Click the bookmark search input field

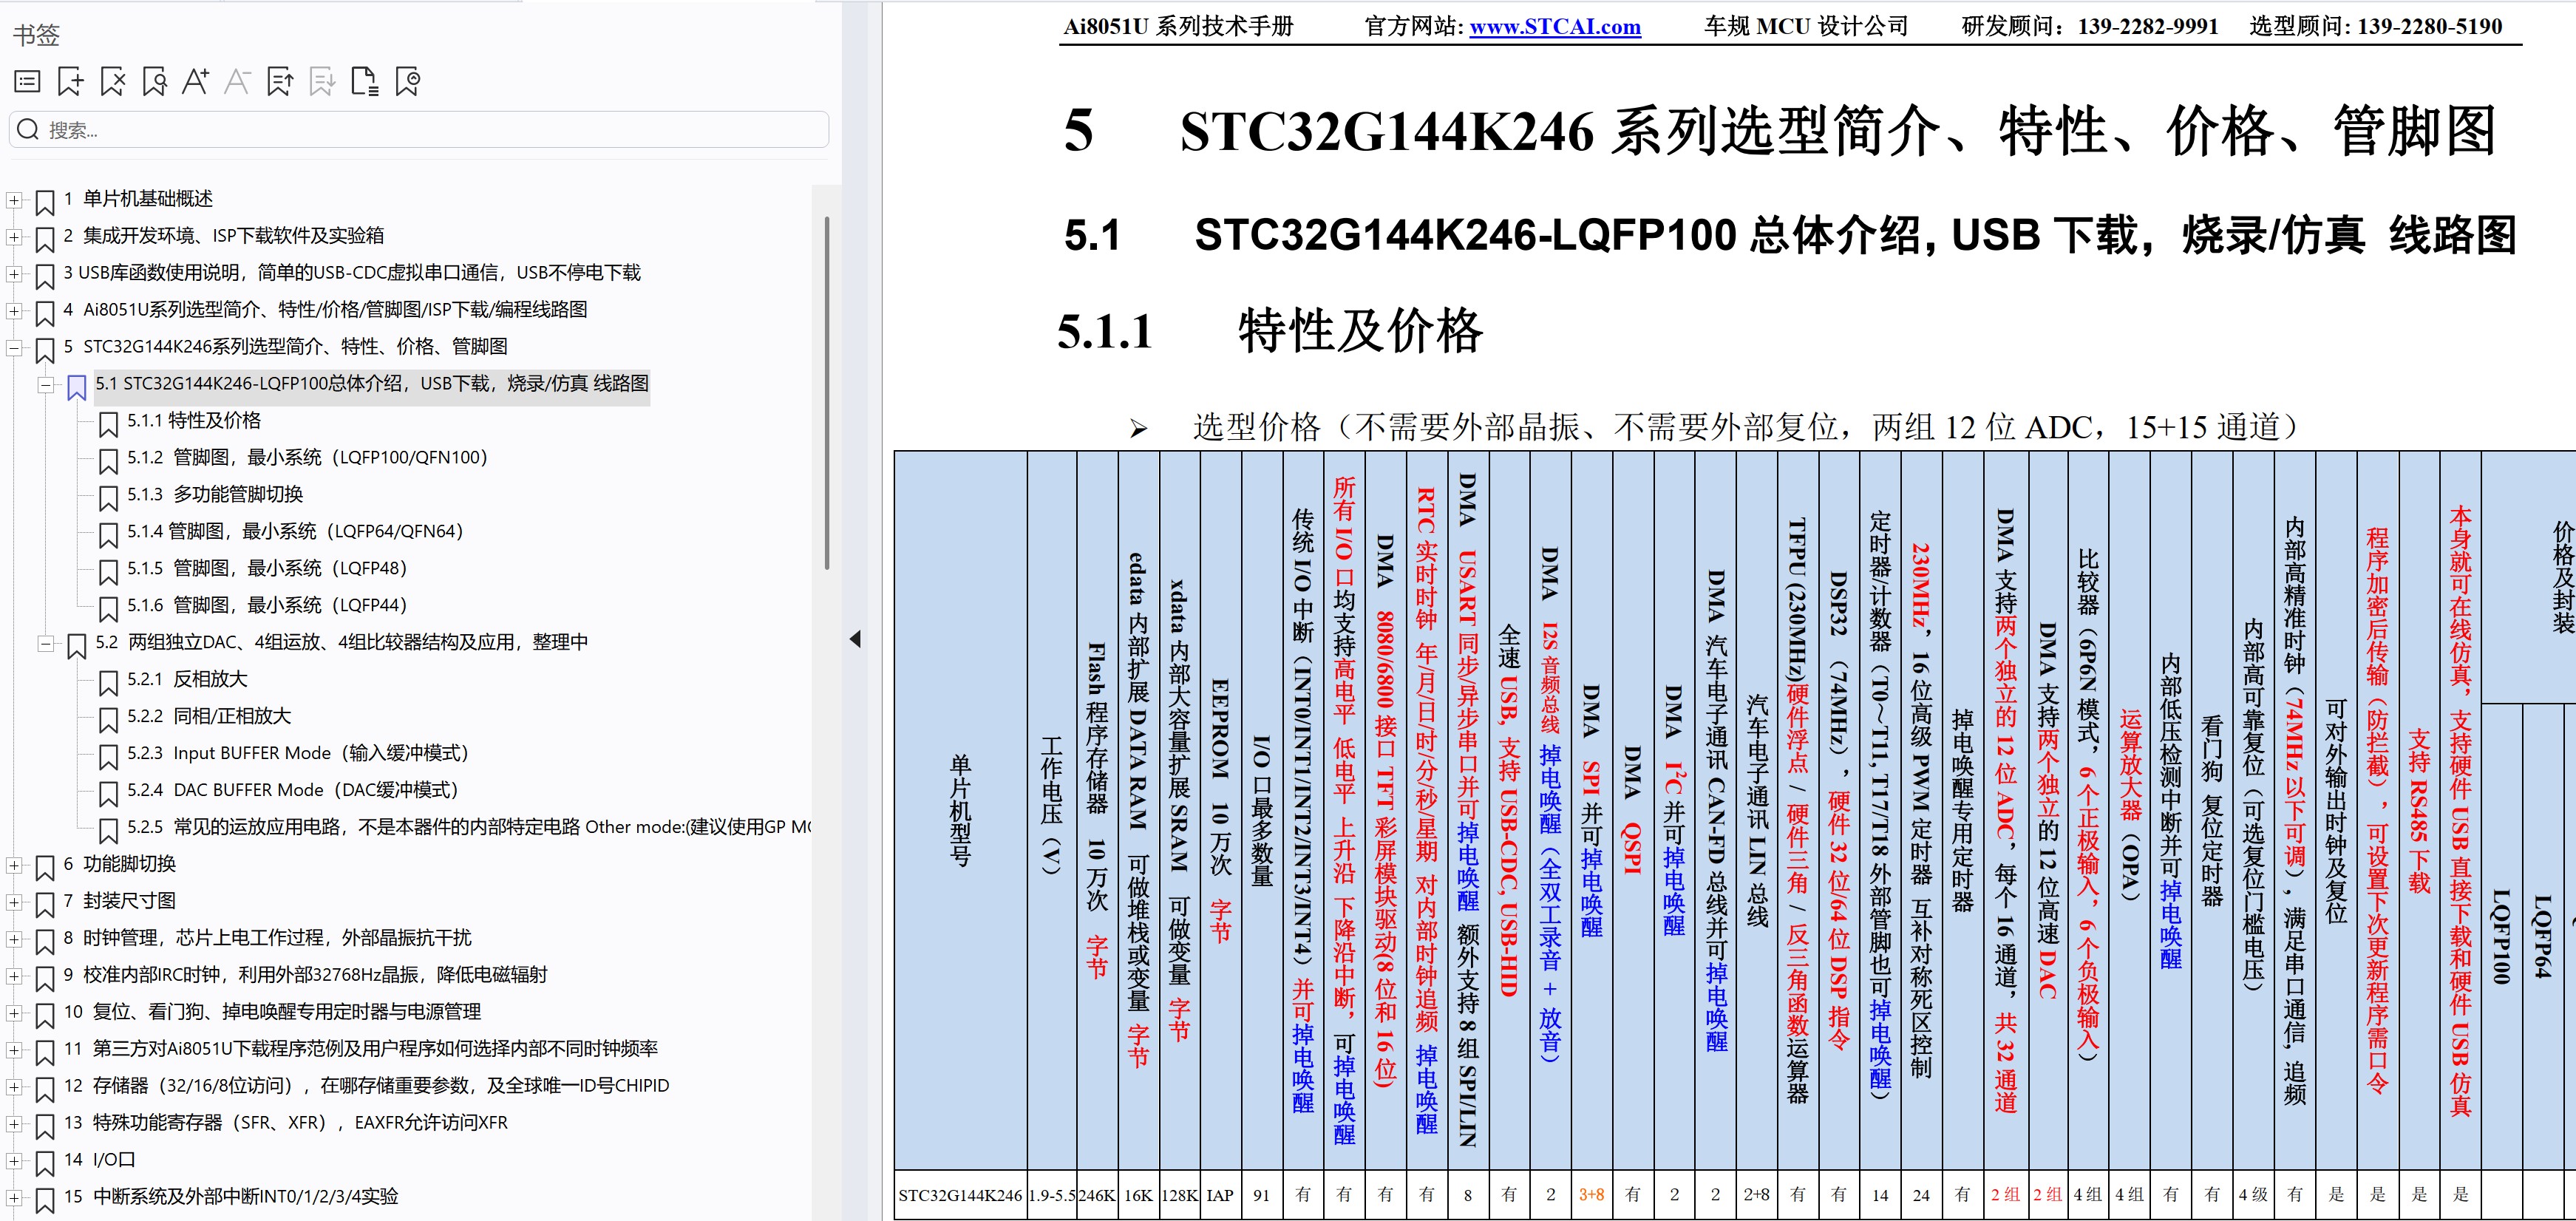(x=420, y=130)
